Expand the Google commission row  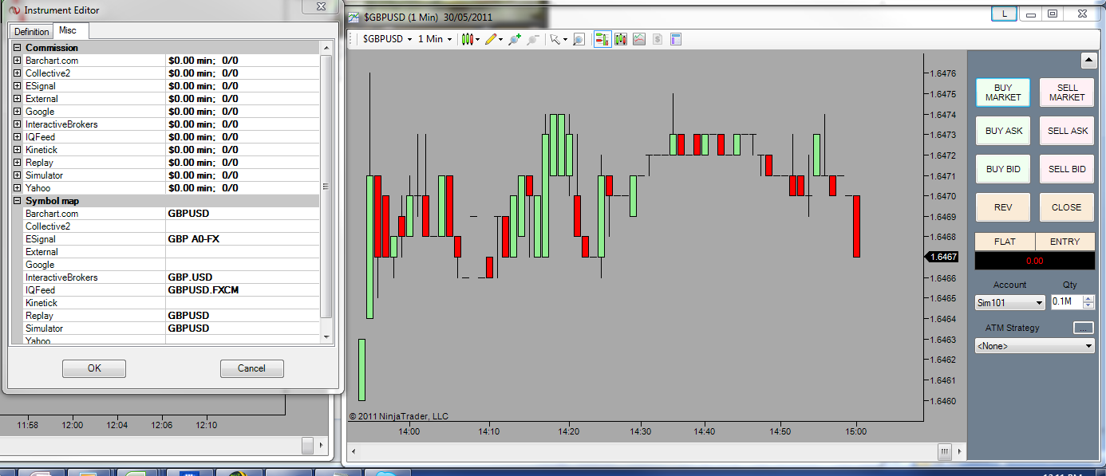coord(17,112)
